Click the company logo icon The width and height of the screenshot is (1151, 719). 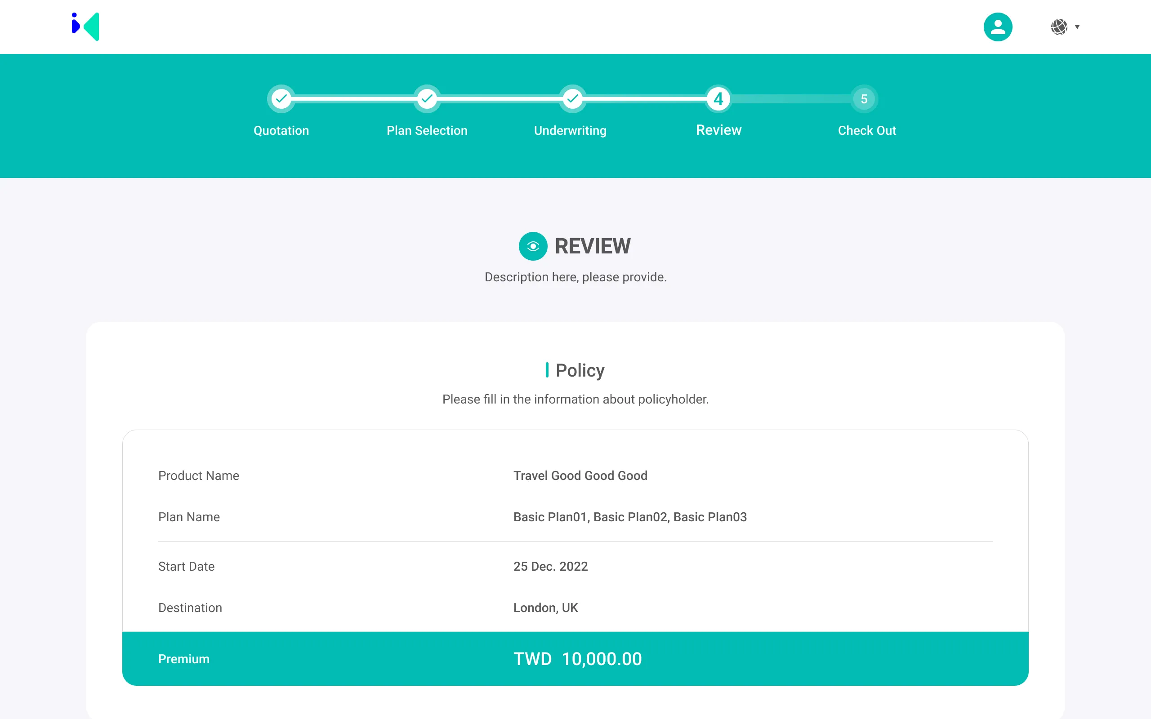tap(85, 27)
